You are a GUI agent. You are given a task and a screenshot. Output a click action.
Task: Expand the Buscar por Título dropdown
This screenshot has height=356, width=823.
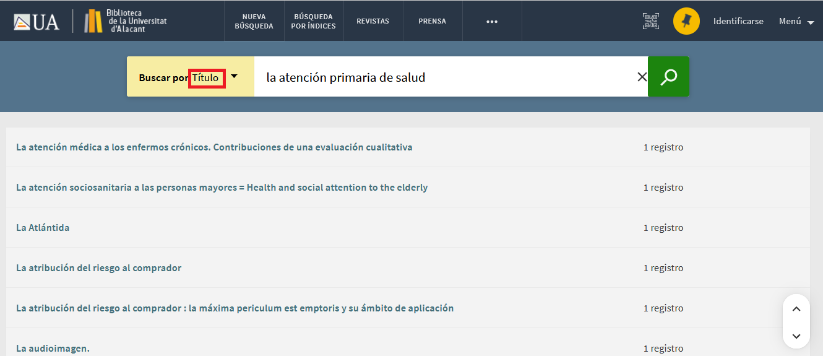click(x=234, y=76)
